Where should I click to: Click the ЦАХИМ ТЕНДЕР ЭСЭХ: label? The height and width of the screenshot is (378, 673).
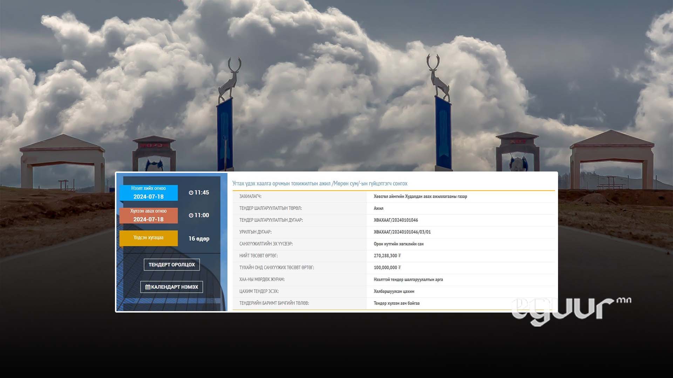coord(259,292)
